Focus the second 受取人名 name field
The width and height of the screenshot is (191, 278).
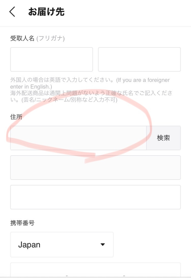tap(140, 59)
